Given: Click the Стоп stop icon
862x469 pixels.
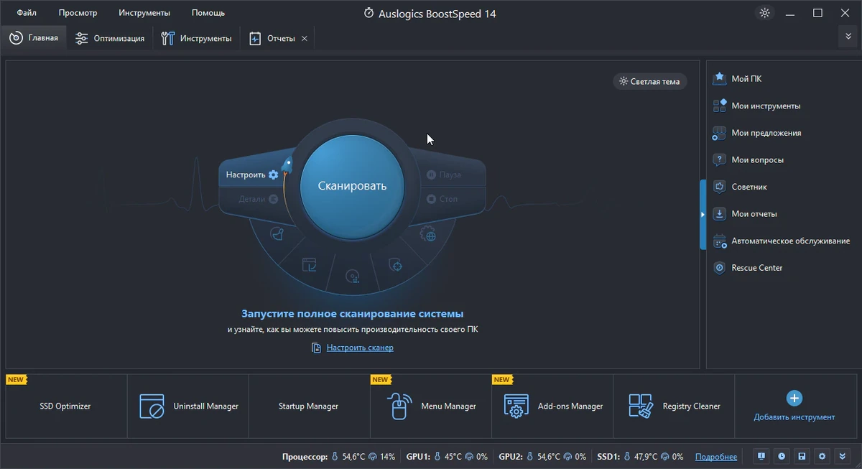Looking at the screenshot, I should tap(431, 199).
